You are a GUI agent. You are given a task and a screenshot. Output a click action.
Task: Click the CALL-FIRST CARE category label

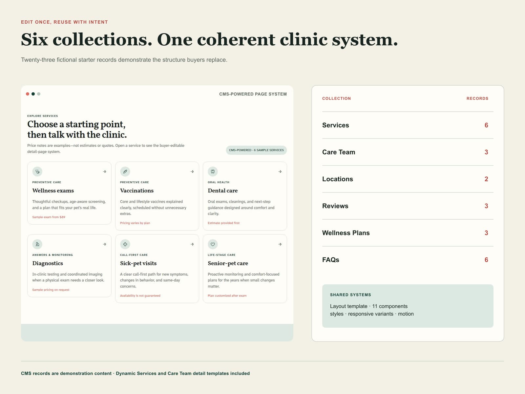[x=134, y=255]
